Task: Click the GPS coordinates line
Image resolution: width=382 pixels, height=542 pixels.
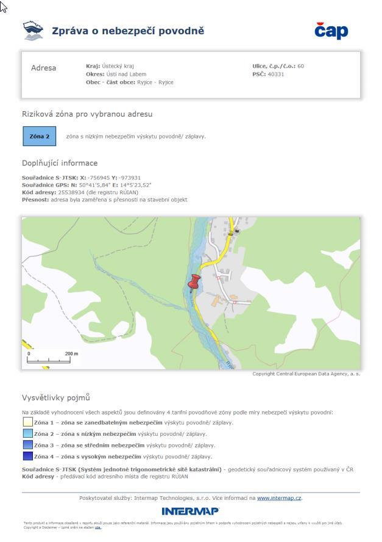Action: point(87,185)
